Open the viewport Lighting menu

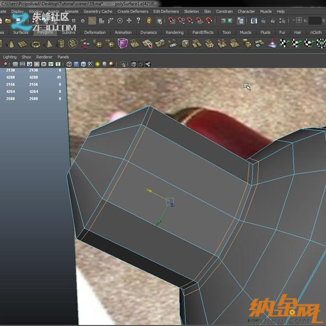coord(10,57)
